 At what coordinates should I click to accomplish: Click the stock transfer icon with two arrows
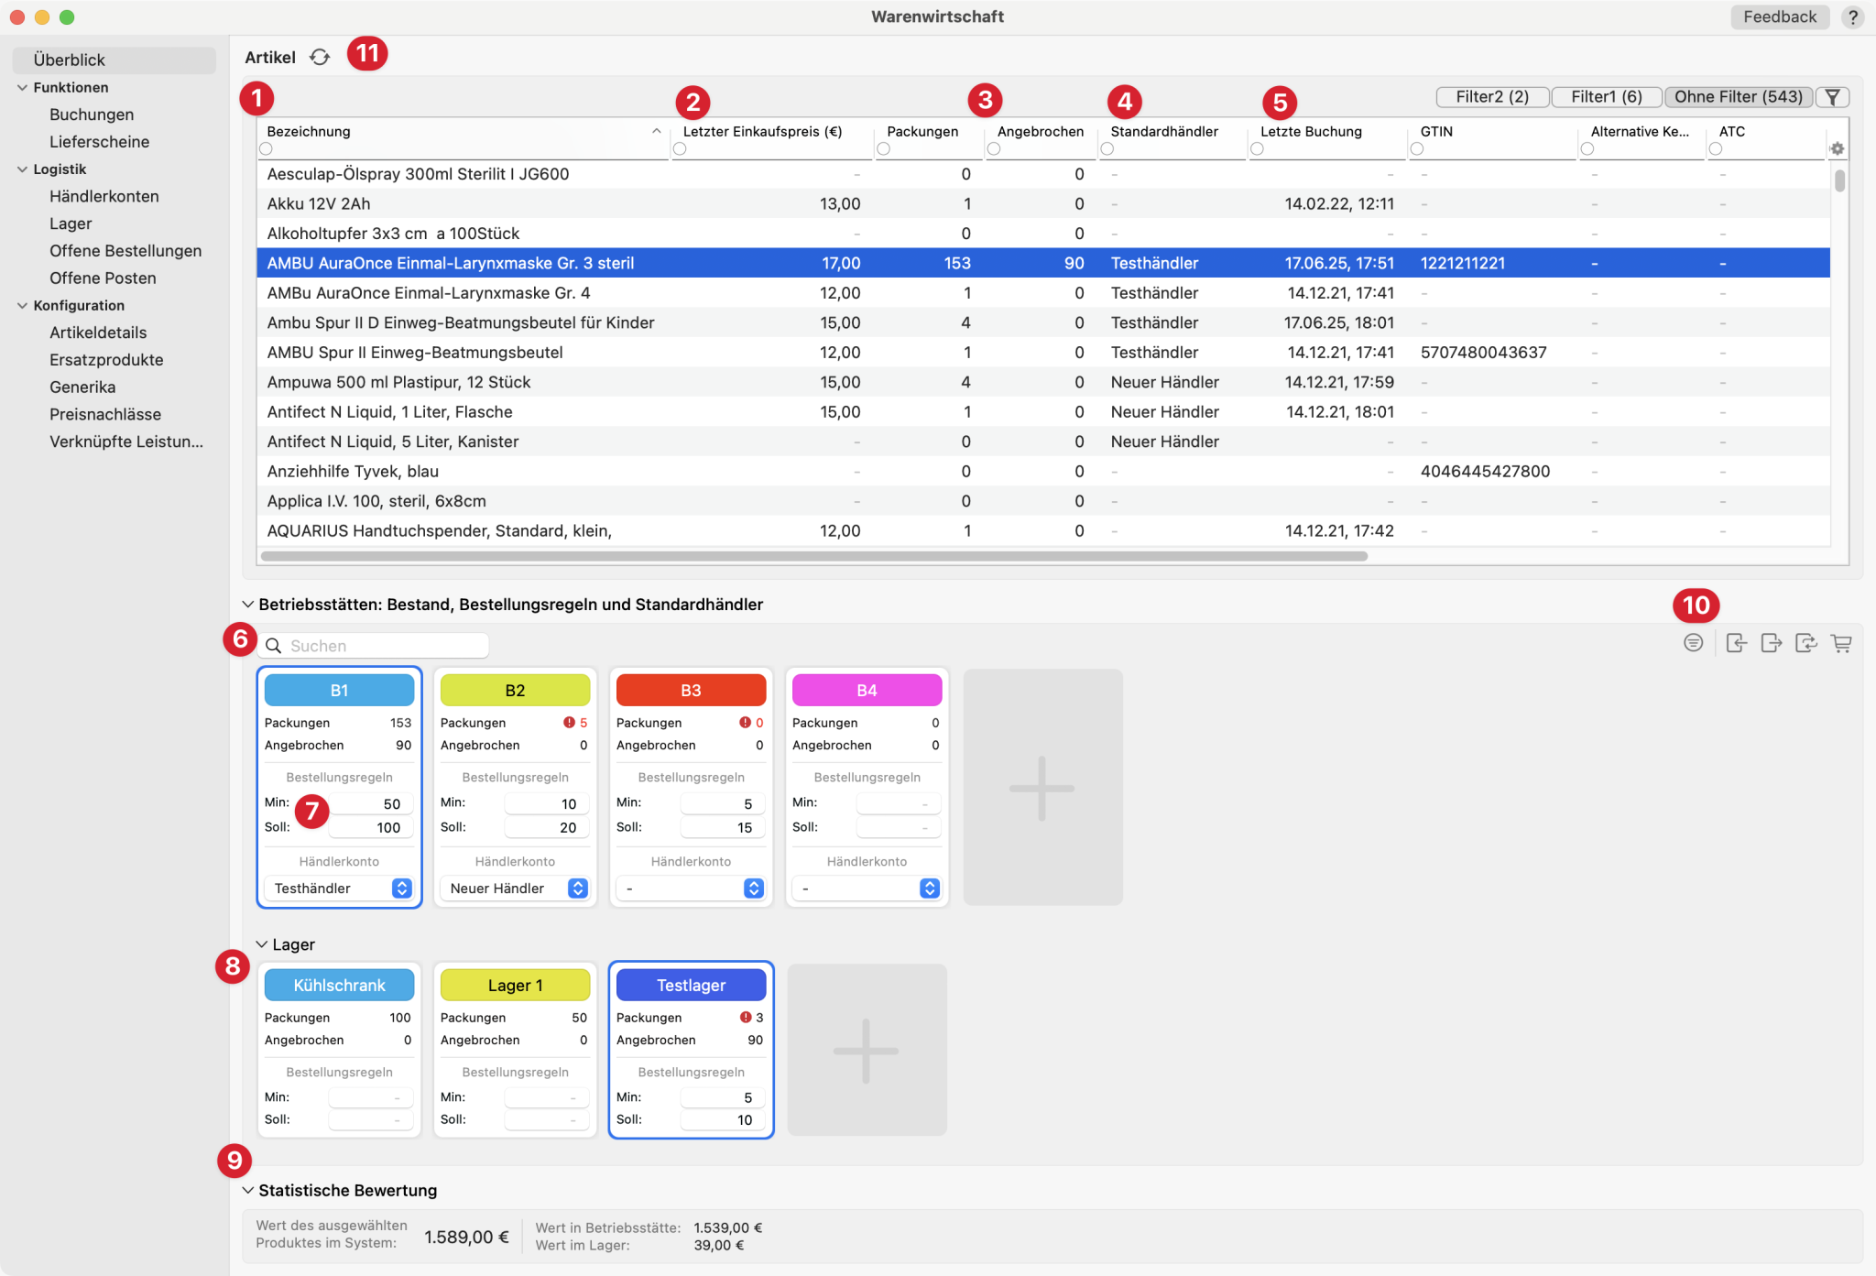1805,643
